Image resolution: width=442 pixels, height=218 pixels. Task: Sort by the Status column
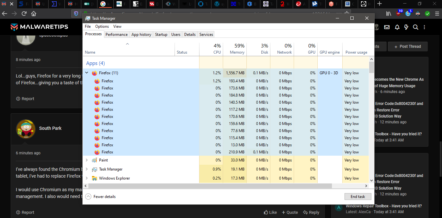[x=187, y=49]
